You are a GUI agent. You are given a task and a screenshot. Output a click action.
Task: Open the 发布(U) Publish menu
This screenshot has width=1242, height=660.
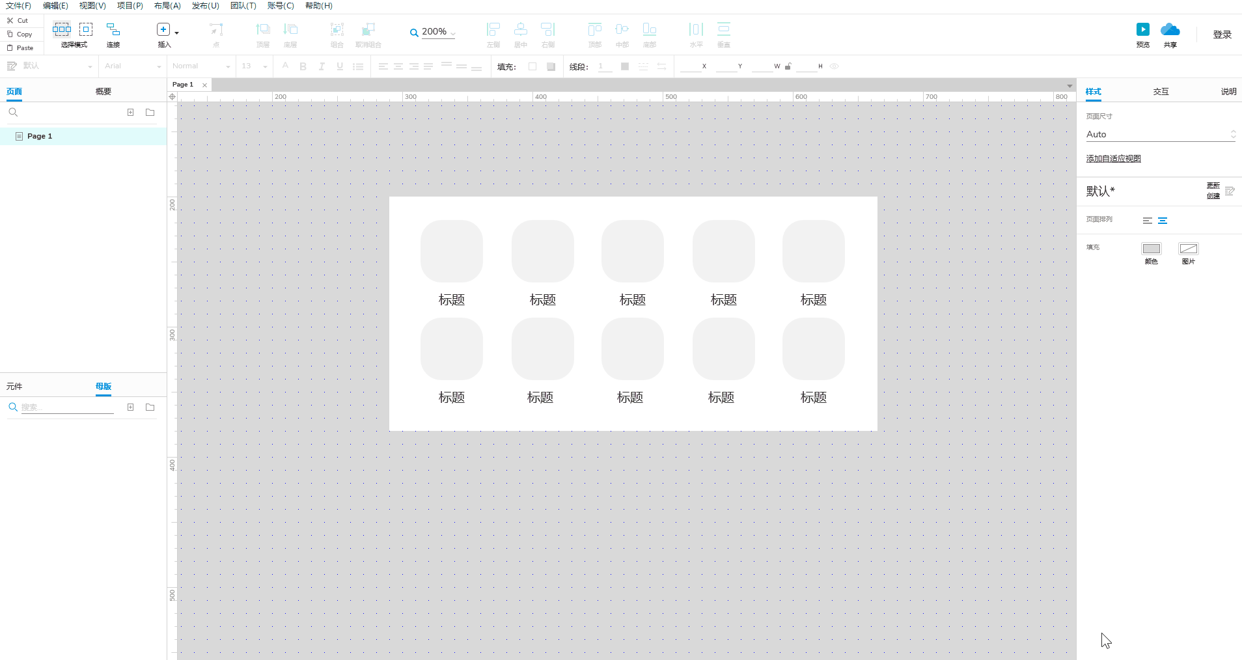coord(205,6)
